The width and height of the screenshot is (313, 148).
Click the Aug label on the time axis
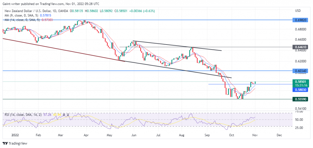pyautogui.click(x=181, y=135)
